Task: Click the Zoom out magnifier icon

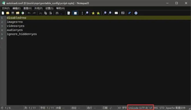Action: [x=110, y=13]
